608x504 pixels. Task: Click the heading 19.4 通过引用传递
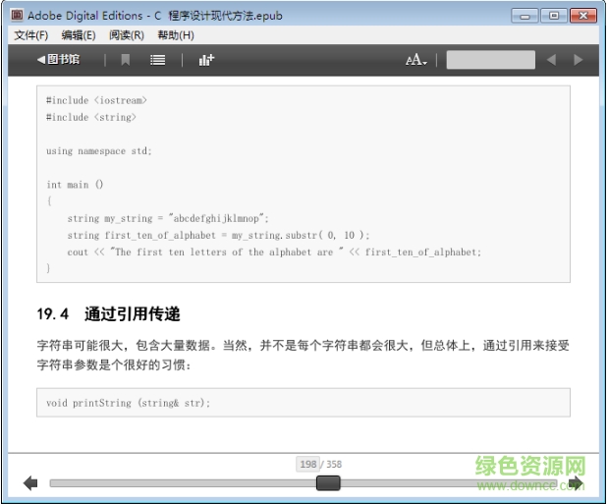point(109,313)
